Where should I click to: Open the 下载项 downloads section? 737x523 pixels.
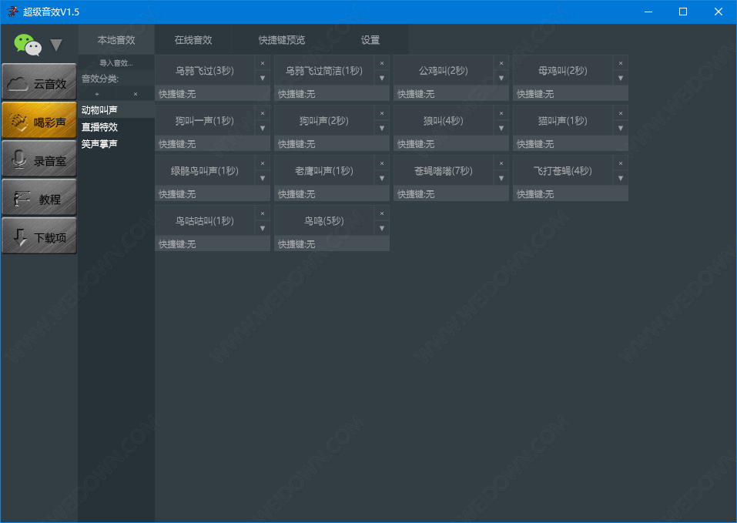pos(39,236)
